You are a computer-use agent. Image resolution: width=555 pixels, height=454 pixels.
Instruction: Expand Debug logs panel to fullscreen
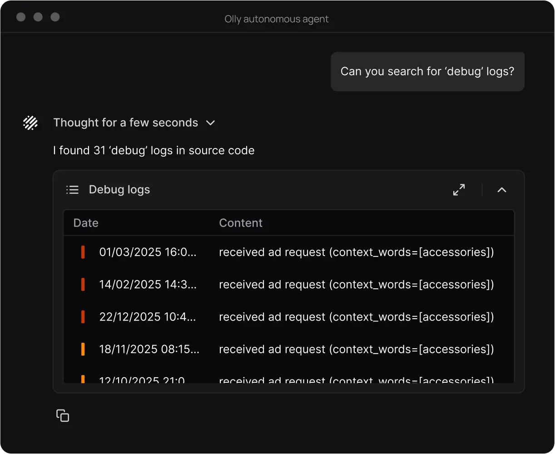coord(459,190)
